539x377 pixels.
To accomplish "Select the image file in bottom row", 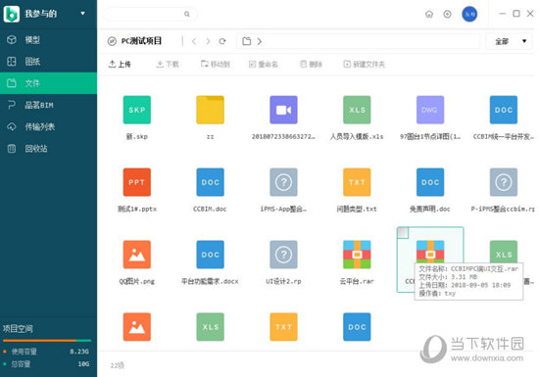I will pyautogui.click(x=137, y=327).
